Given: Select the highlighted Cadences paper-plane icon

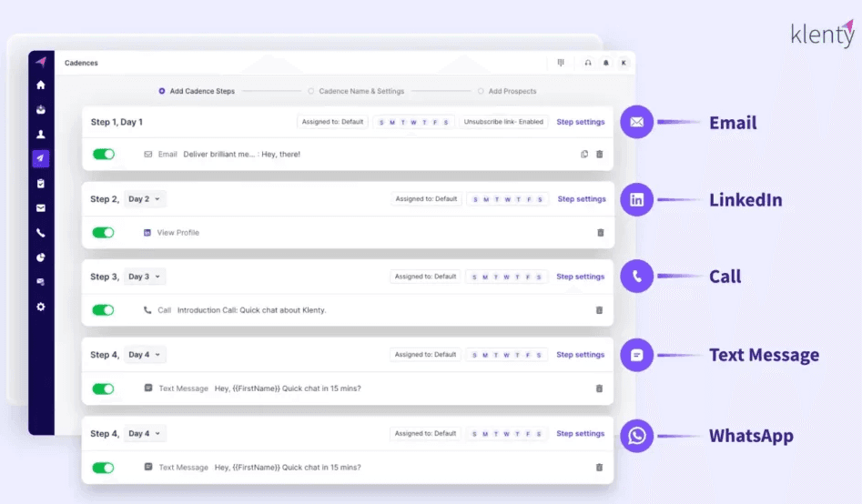Looking at the screenshot, I should coord(41,158).
